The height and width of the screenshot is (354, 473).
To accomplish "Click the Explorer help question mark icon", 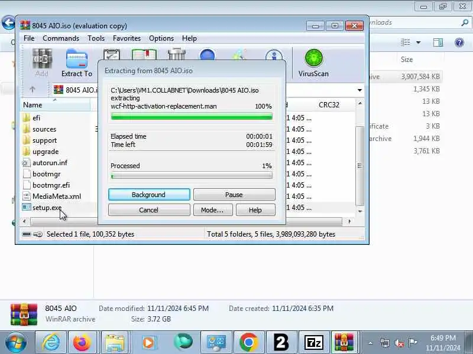I will [459, 42].
